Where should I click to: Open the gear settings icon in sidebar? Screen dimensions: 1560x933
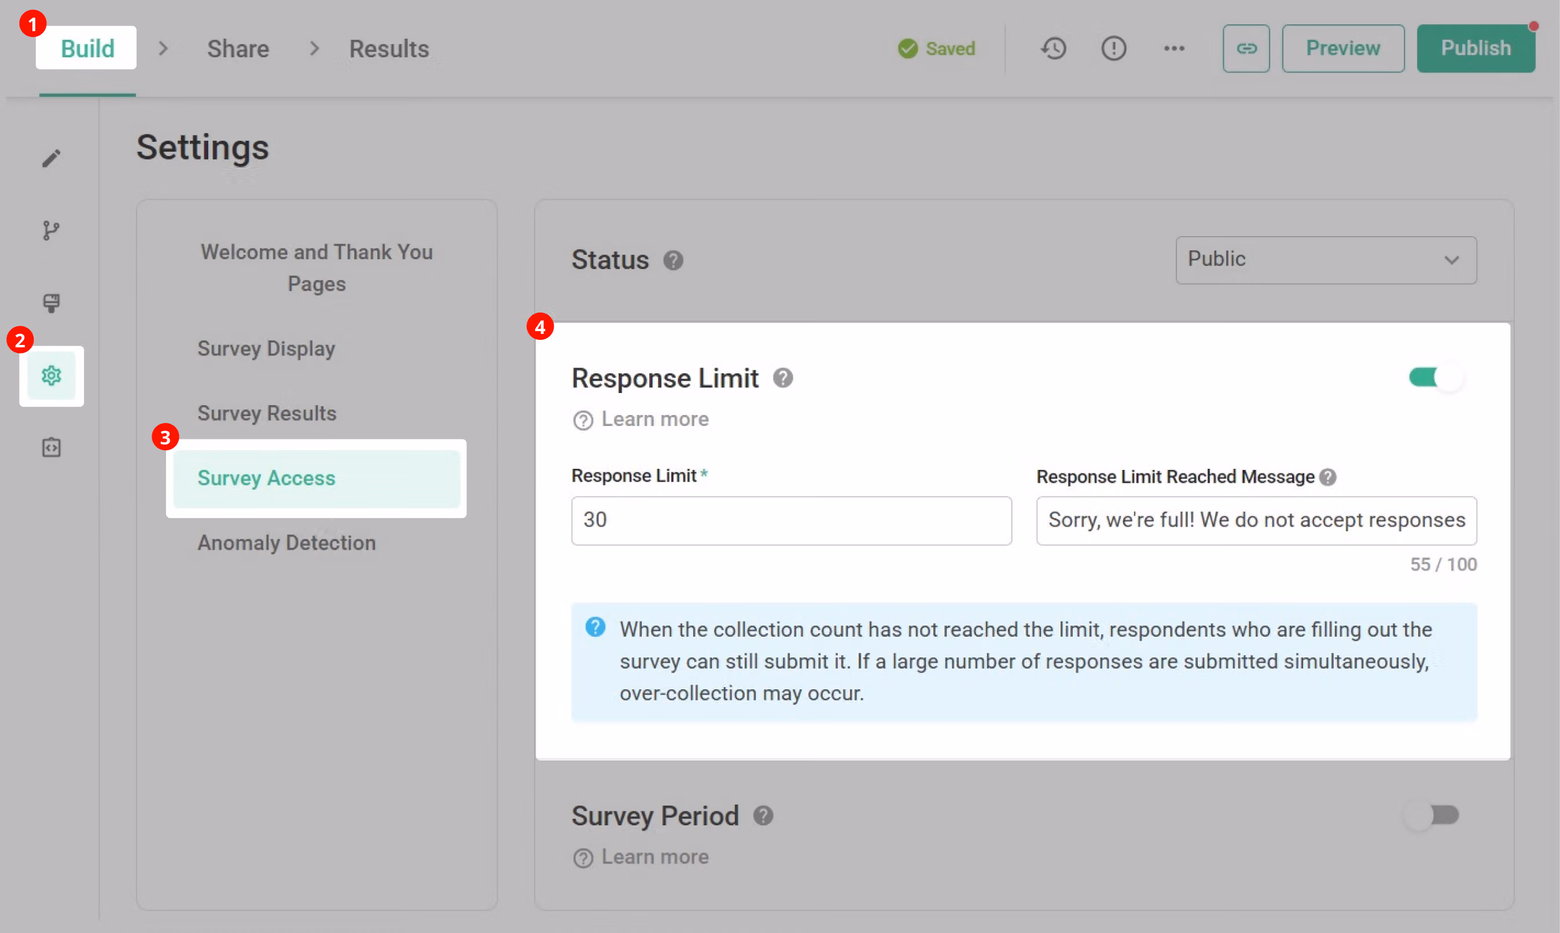coord(51,376)
